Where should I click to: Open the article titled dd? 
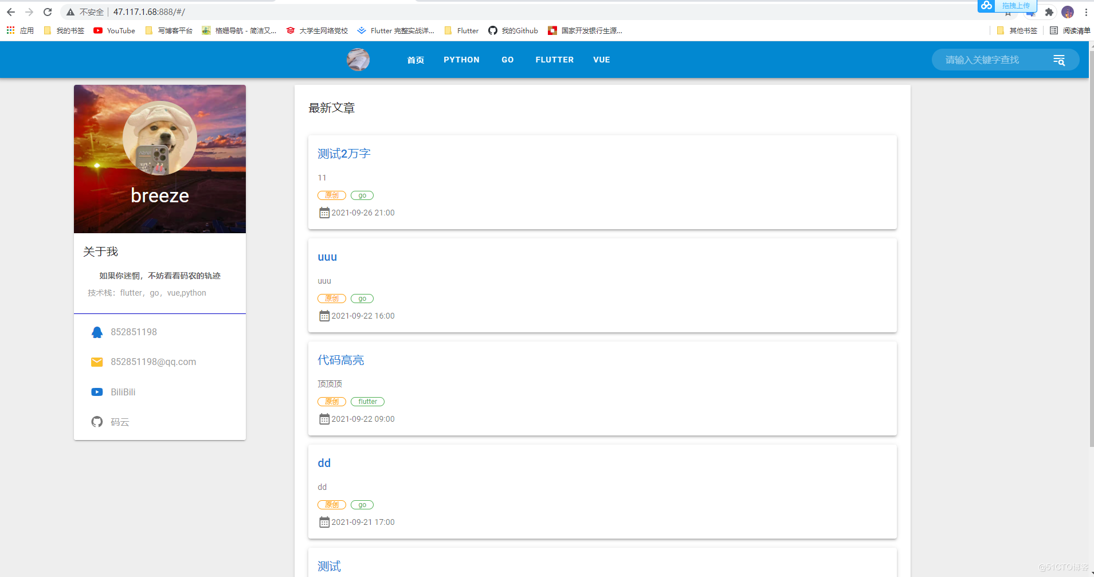pos(324,463)
